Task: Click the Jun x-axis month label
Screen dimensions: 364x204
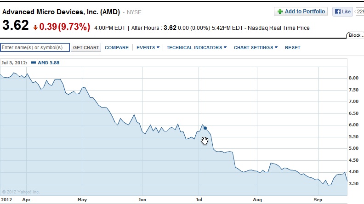Action: coord(142,199)
